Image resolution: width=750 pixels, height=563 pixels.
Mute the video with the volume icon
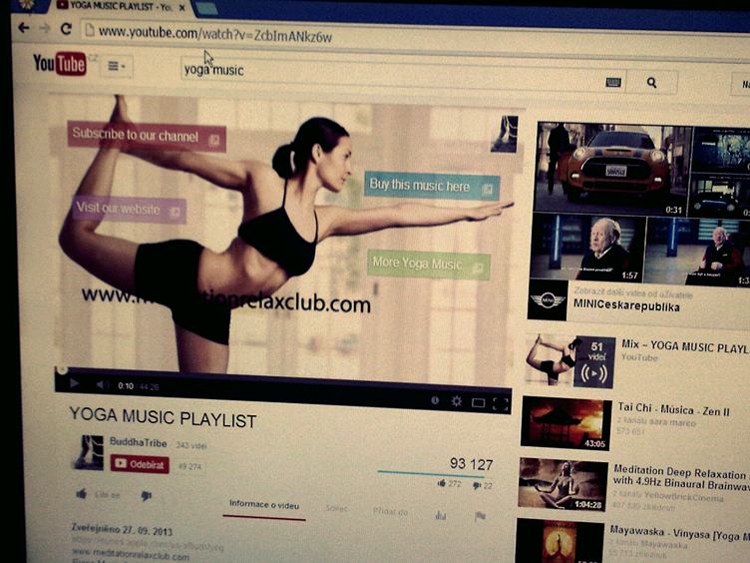(x=101, y=384)
